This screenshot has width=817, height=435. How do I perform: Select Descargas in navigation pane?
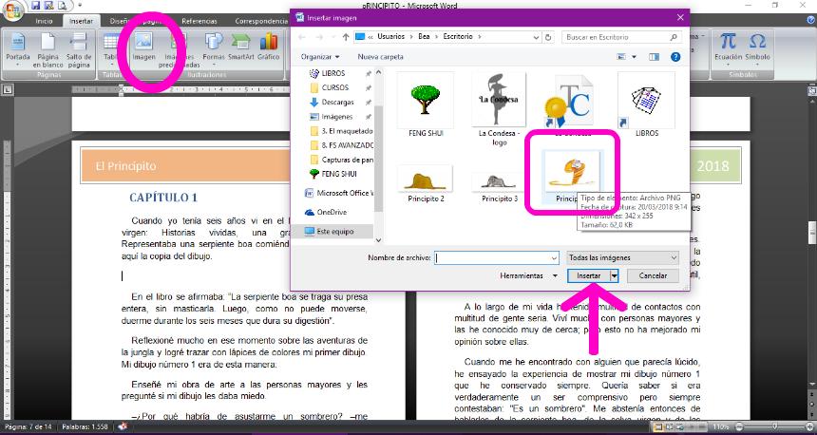pos(337,103)
